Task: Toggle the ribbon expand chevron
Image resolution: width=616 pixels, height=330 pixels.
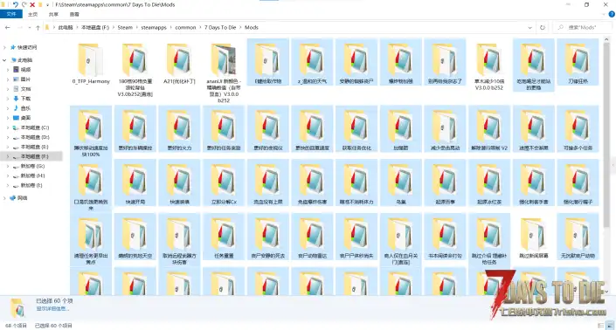Action: 604,14
